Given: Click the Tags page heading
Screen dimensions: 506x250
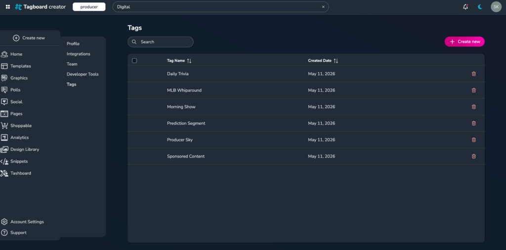Looking at the screenshot, I should pyautogui.click(x=134, y=28).
